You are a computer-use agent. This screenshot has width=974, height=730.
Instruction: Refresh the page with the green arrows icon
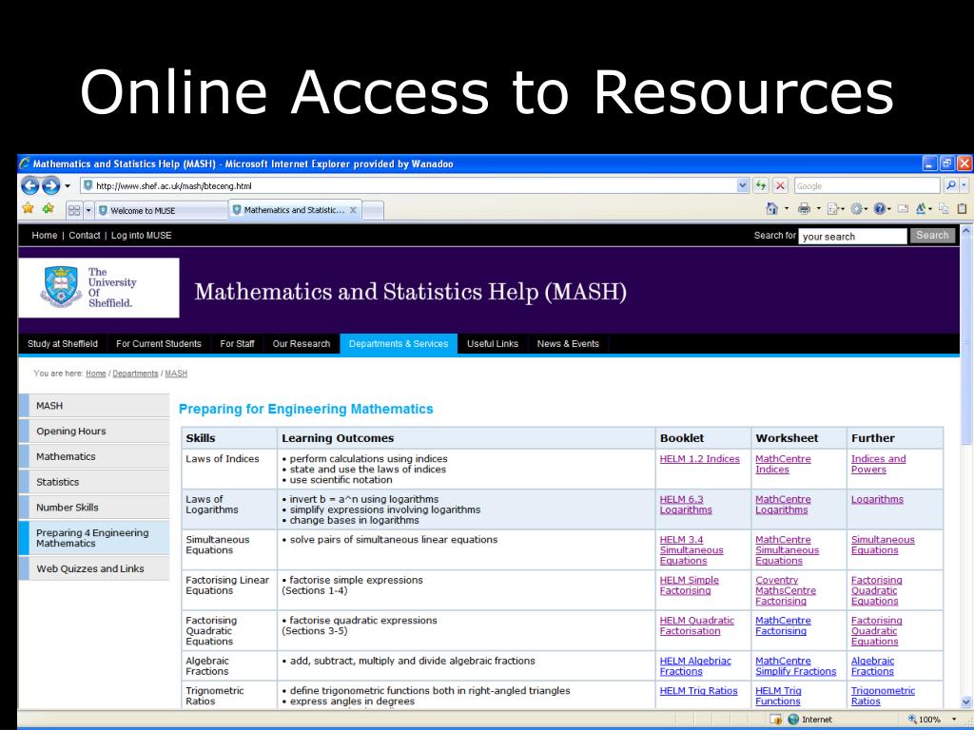click(x=761, y=185)
